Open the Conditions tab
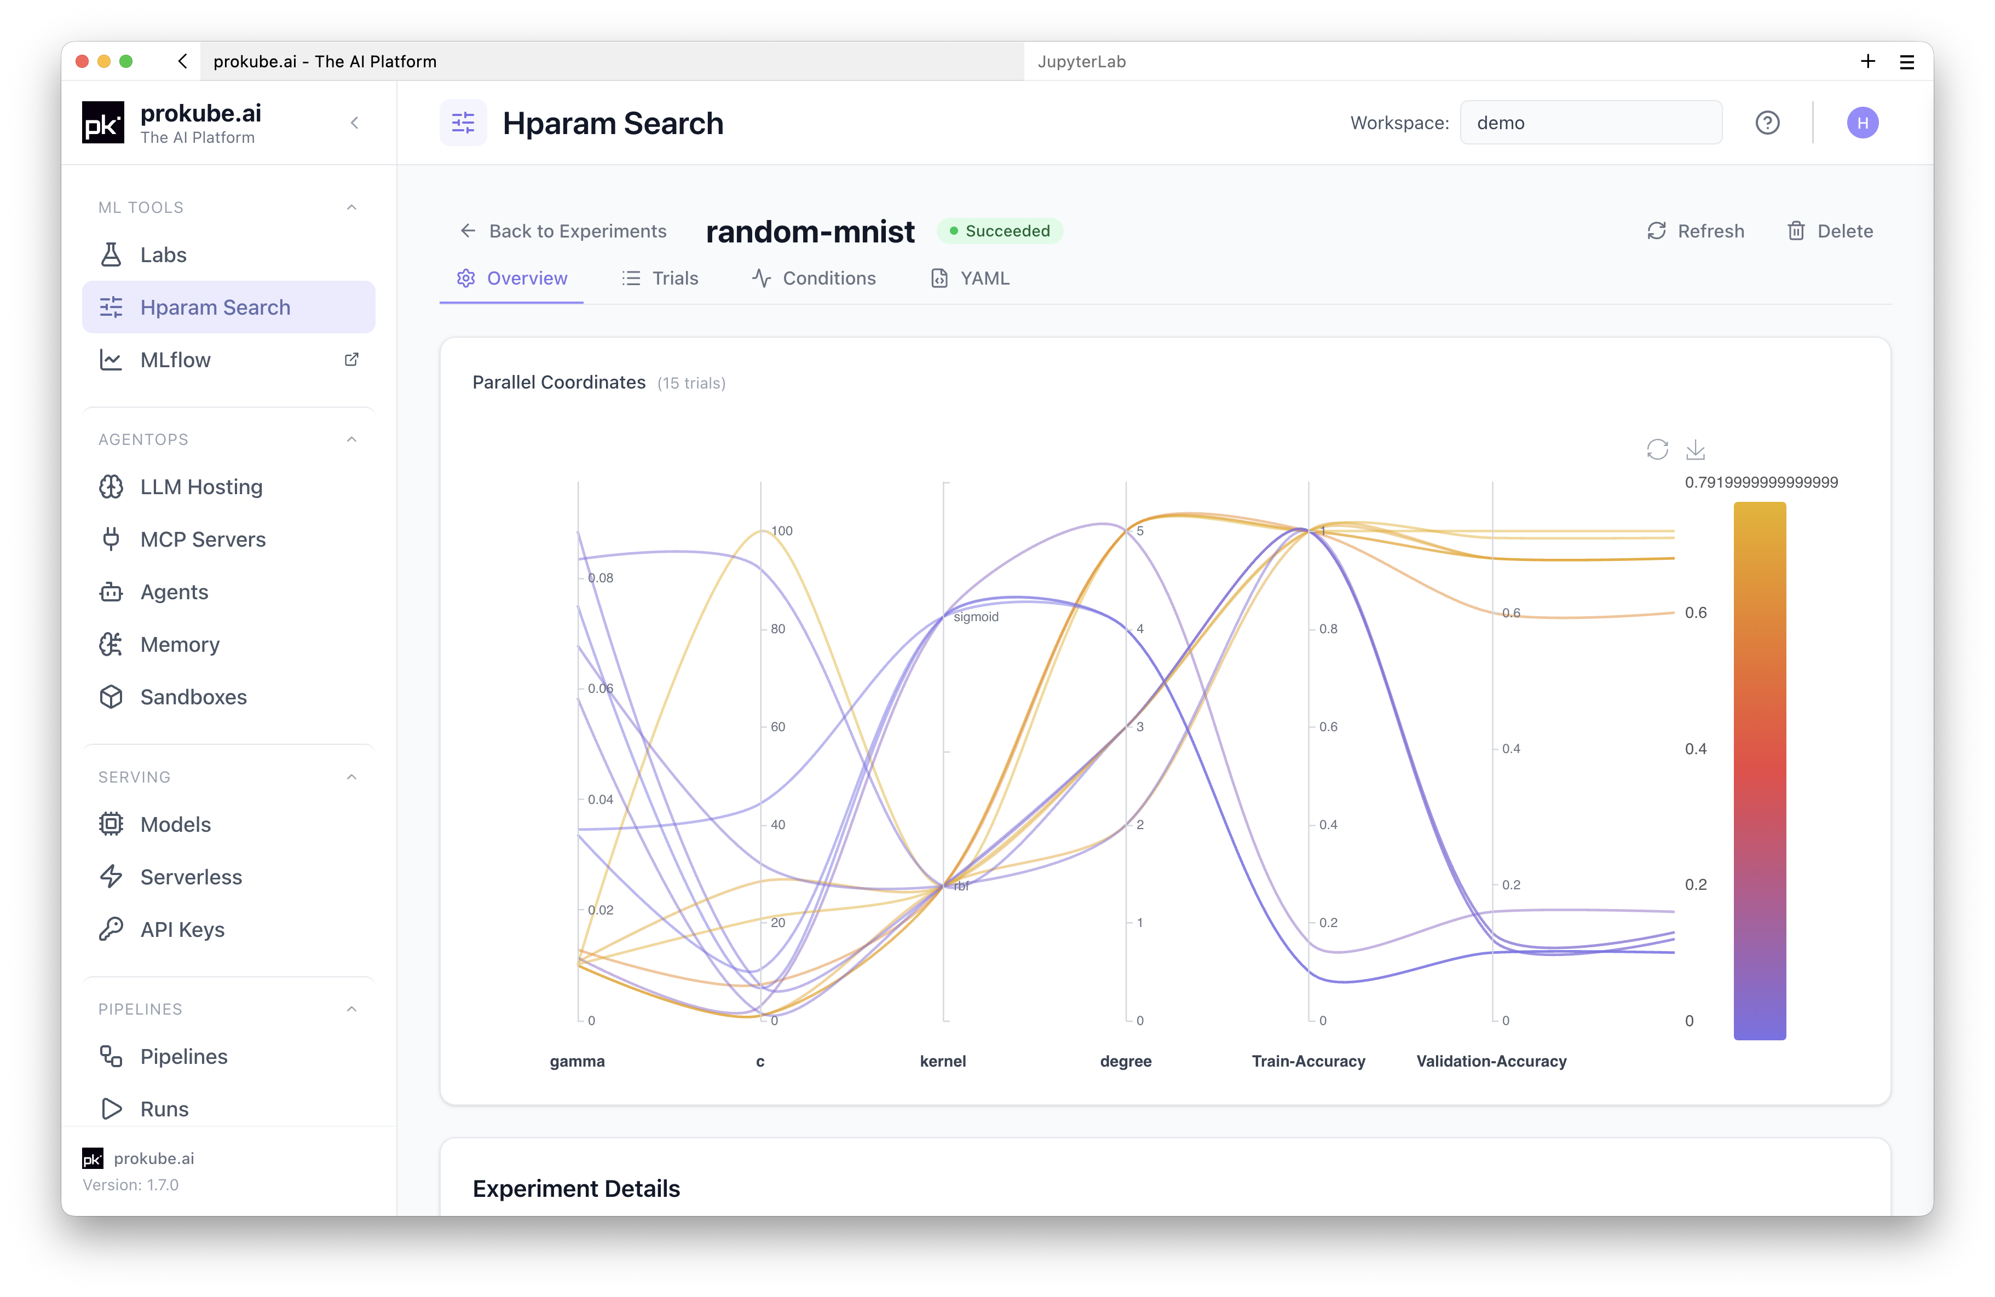This screenshot has height=1297, width=1995. pos(813,278)
